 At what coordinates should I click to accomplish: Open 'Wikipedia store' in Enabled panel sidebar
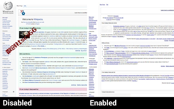click(x=92, y=29)
